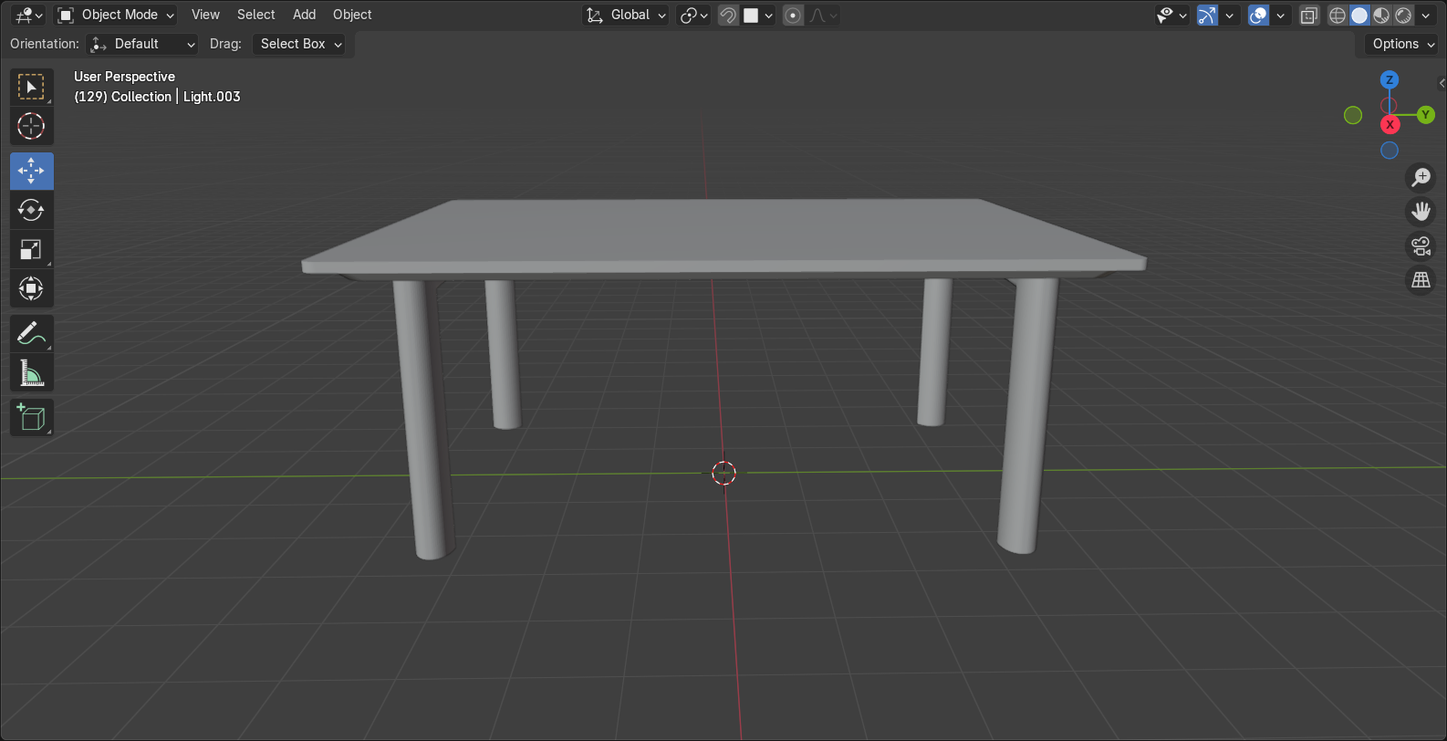Open the Drag Select Box dropdown
1447x741 pixels.
299,44
